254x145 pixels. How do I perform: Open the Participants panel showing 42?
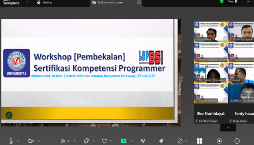point(65,141)
